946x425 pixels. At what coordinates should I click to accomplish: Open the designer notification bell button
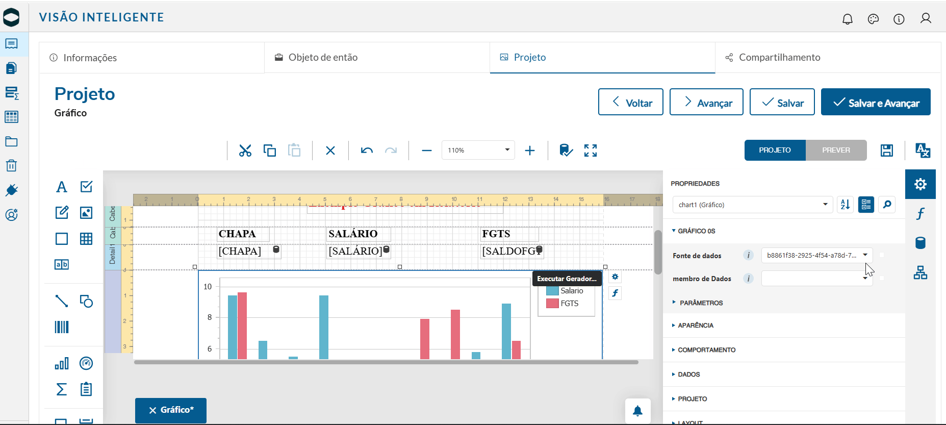click(x=638, y=411)
